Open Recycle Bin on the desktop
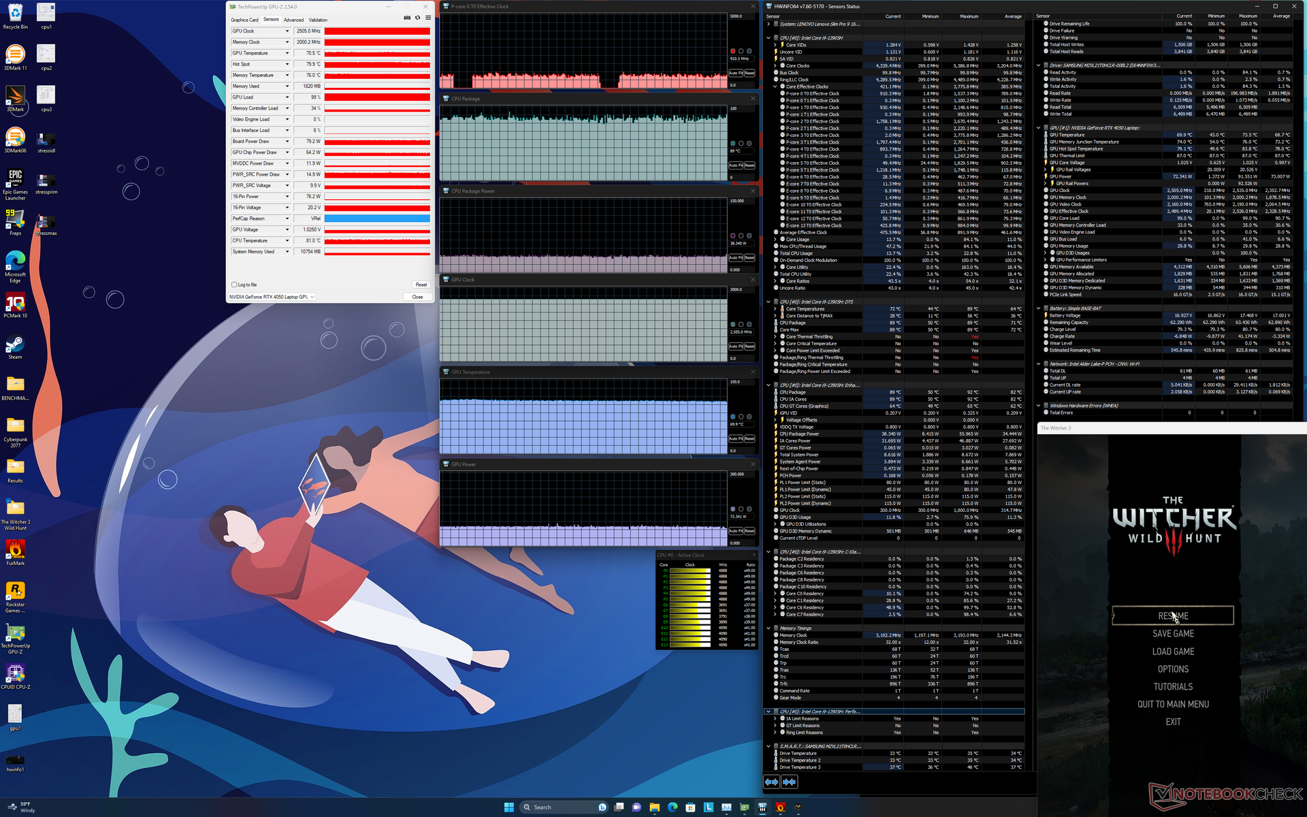1307x817 pixels. (15, 17)
